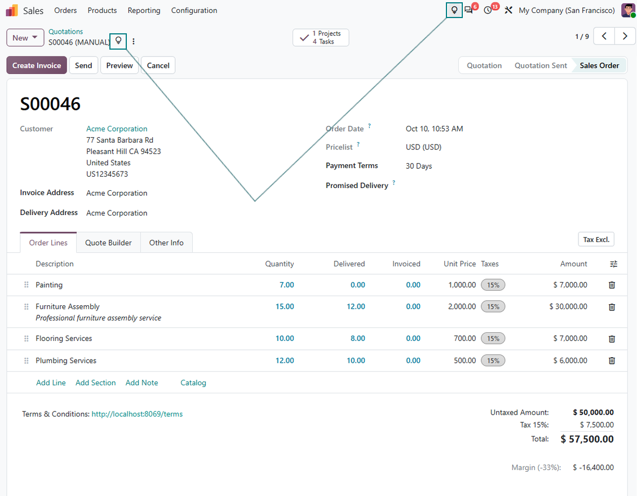Toggle the Tax Excl. display button
The width and height of the screenshot is (637, 496).
(x=596, y=239)
